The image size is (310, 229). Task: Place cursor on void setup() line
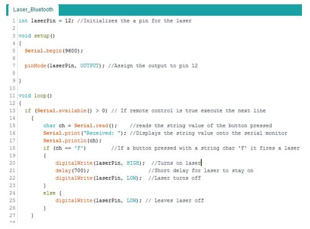click(37, 36)
